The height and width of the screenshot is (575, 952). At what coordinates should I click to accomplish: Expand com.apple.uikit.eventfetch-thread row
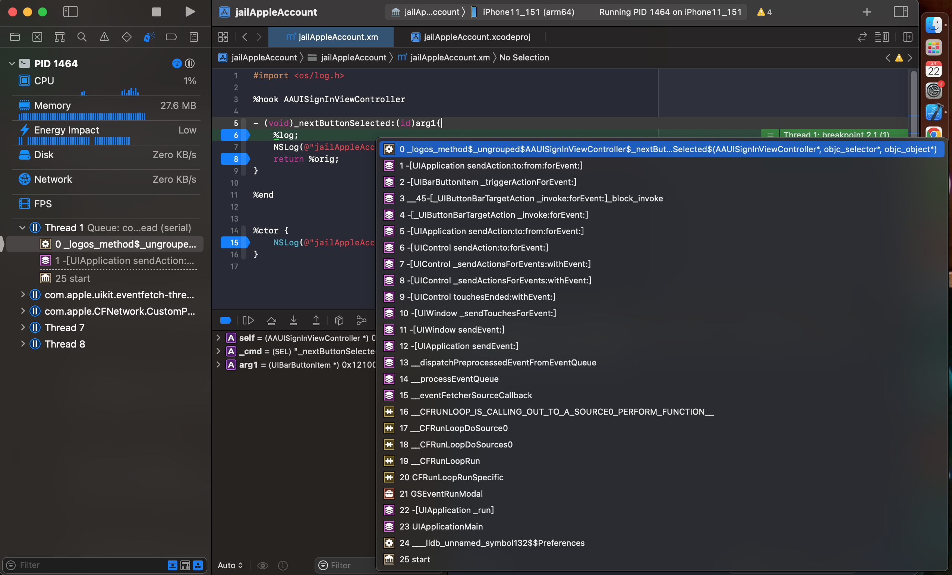tap(22, 295)
